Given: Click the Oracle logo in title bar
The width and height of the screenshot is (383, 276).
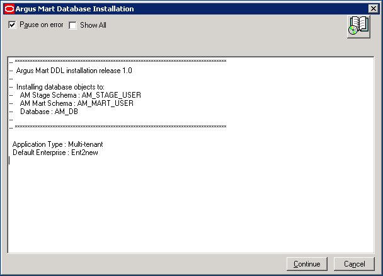Looking at the screenshot, I should 9,9.
